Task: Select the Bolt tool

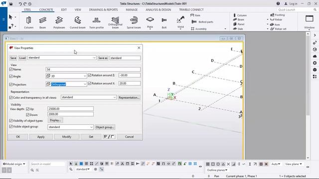Action: pos(164,22)
